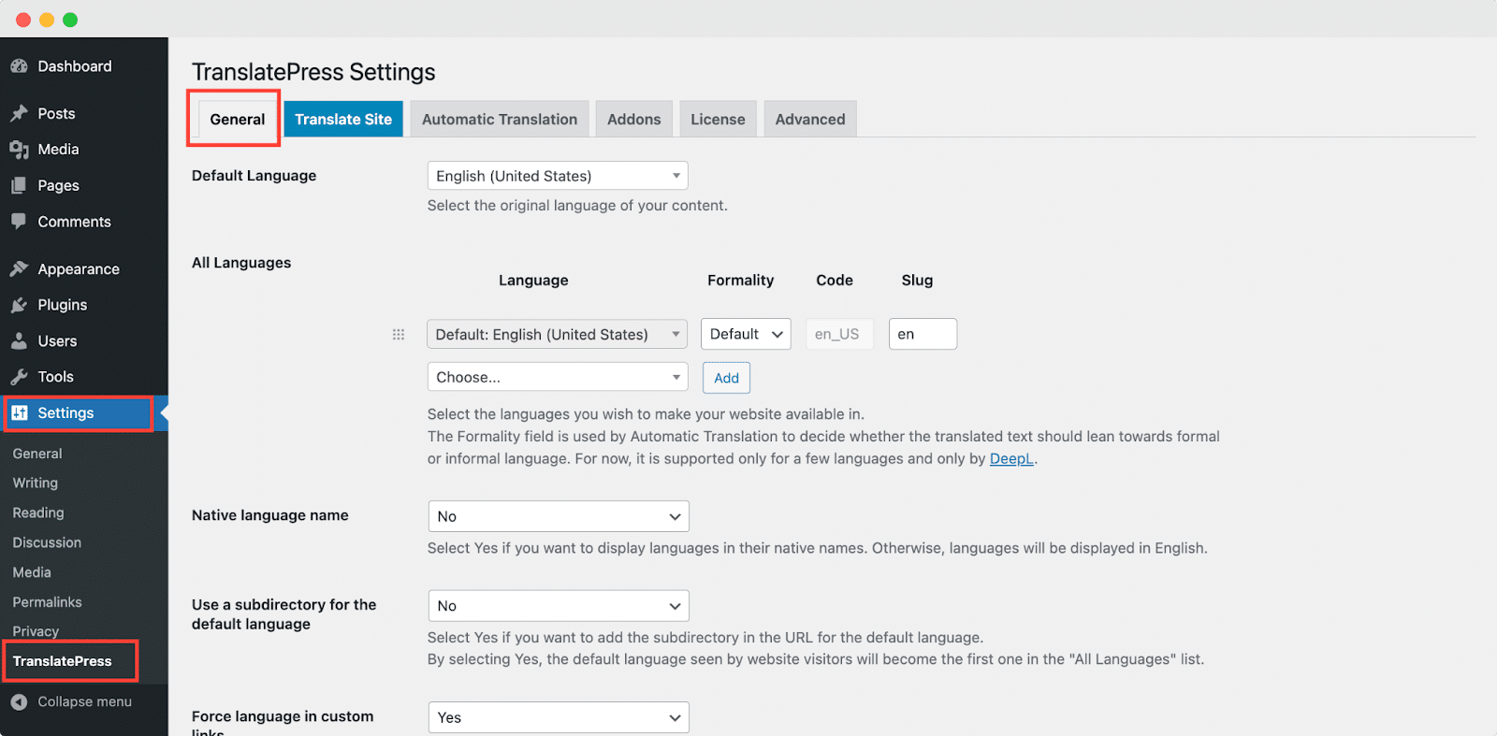The image size is (1497, 736).
Task: Follow the DeepL link
Action: [1011, 458]
